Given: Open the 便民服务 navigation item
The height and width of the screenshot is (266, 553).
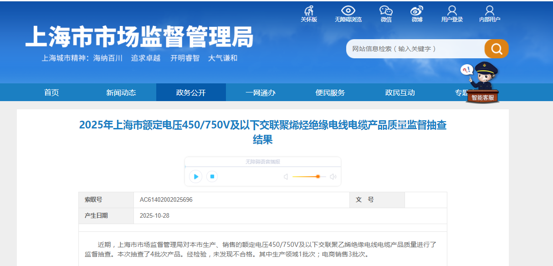Looking at the screenshot, I should tap(330, 92).
